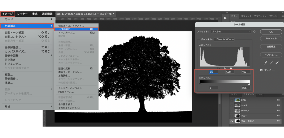284x138 pixels.
Task: Click the play button in panel dock
Action: (225, 17)
